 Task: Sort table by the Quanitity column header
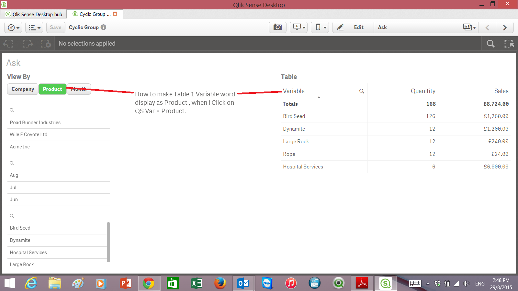423,91
